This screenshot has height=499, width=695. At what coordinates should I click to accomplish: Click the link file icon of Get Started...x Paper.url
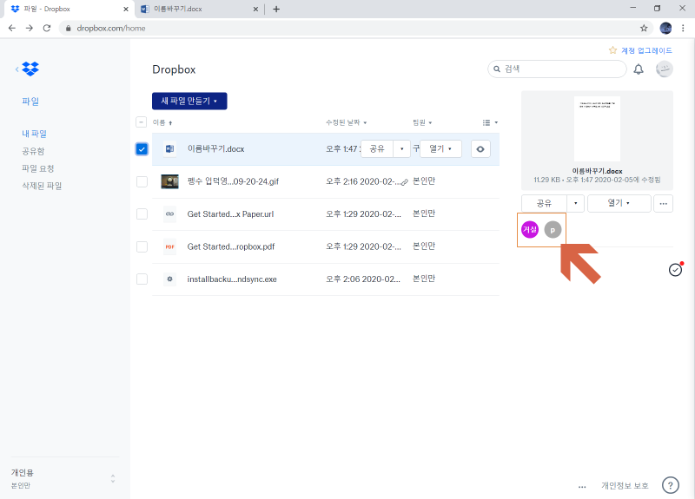point(169,213)
